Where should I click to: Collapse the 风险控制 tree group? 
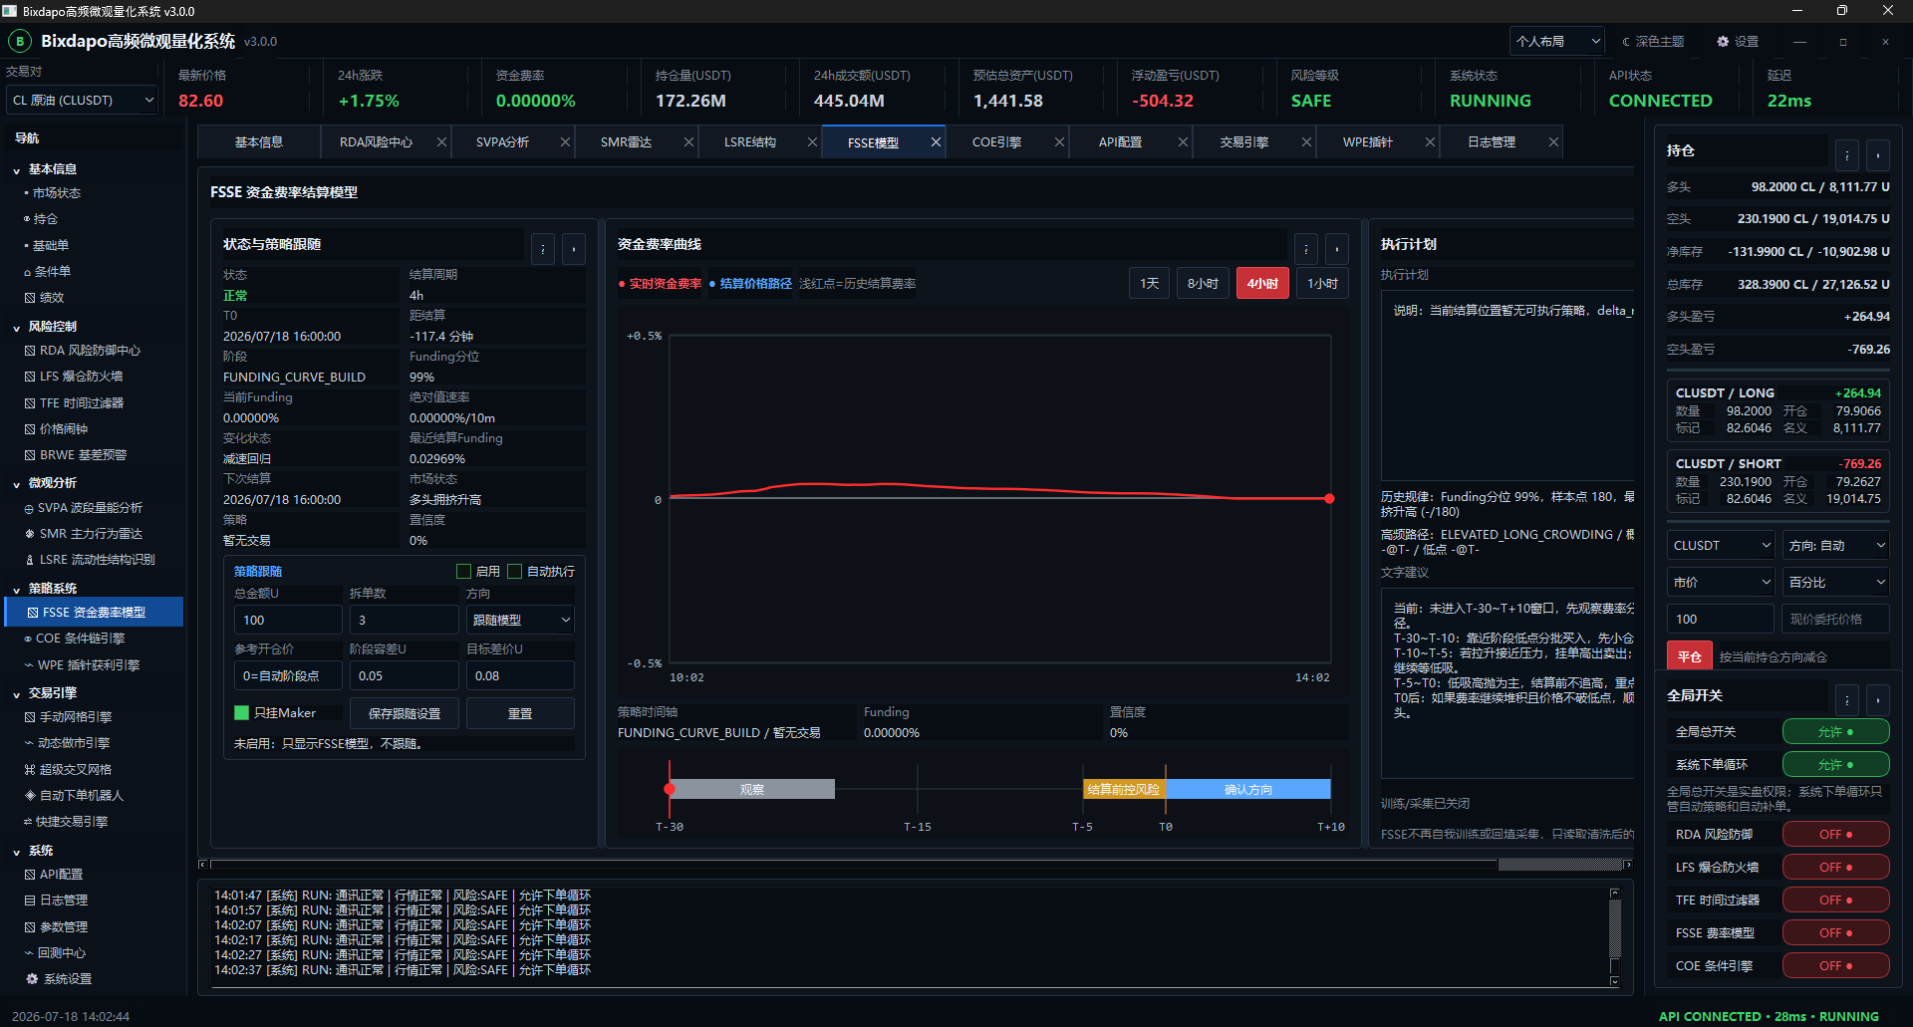[x=17, y=328]
